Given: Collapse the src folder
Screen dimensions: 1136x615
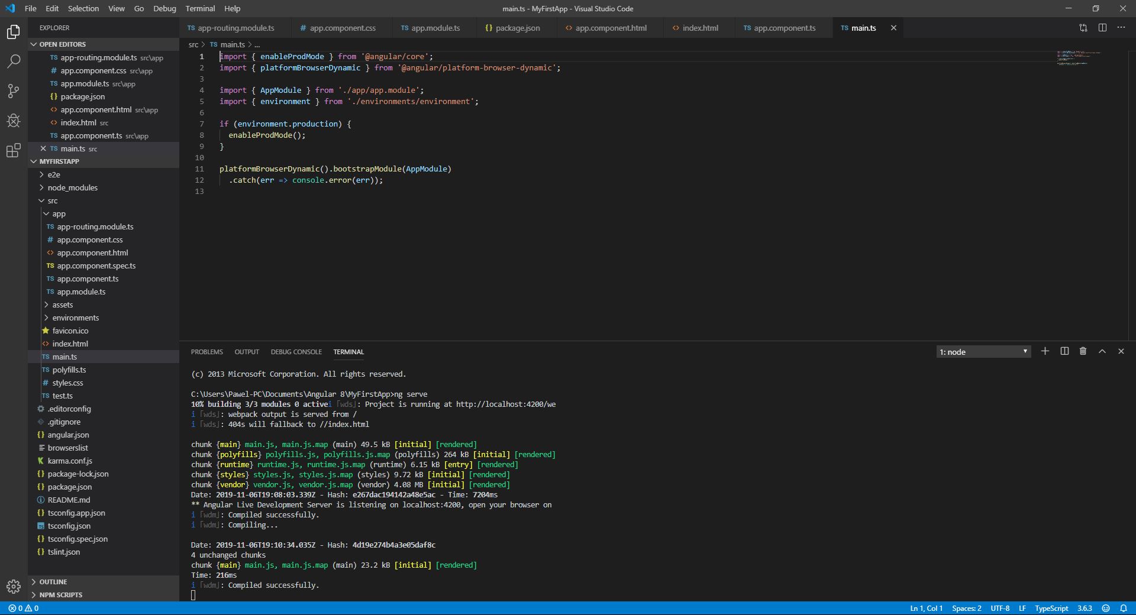Looking at the screenshot, I should [x=104, y=200].
